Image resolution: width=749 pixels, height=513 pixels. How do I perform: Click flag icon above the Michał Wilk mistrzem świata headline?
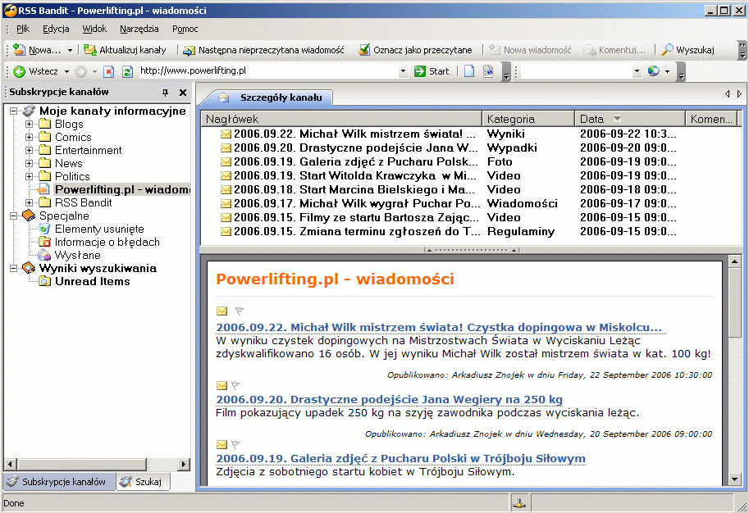(240, 311)
